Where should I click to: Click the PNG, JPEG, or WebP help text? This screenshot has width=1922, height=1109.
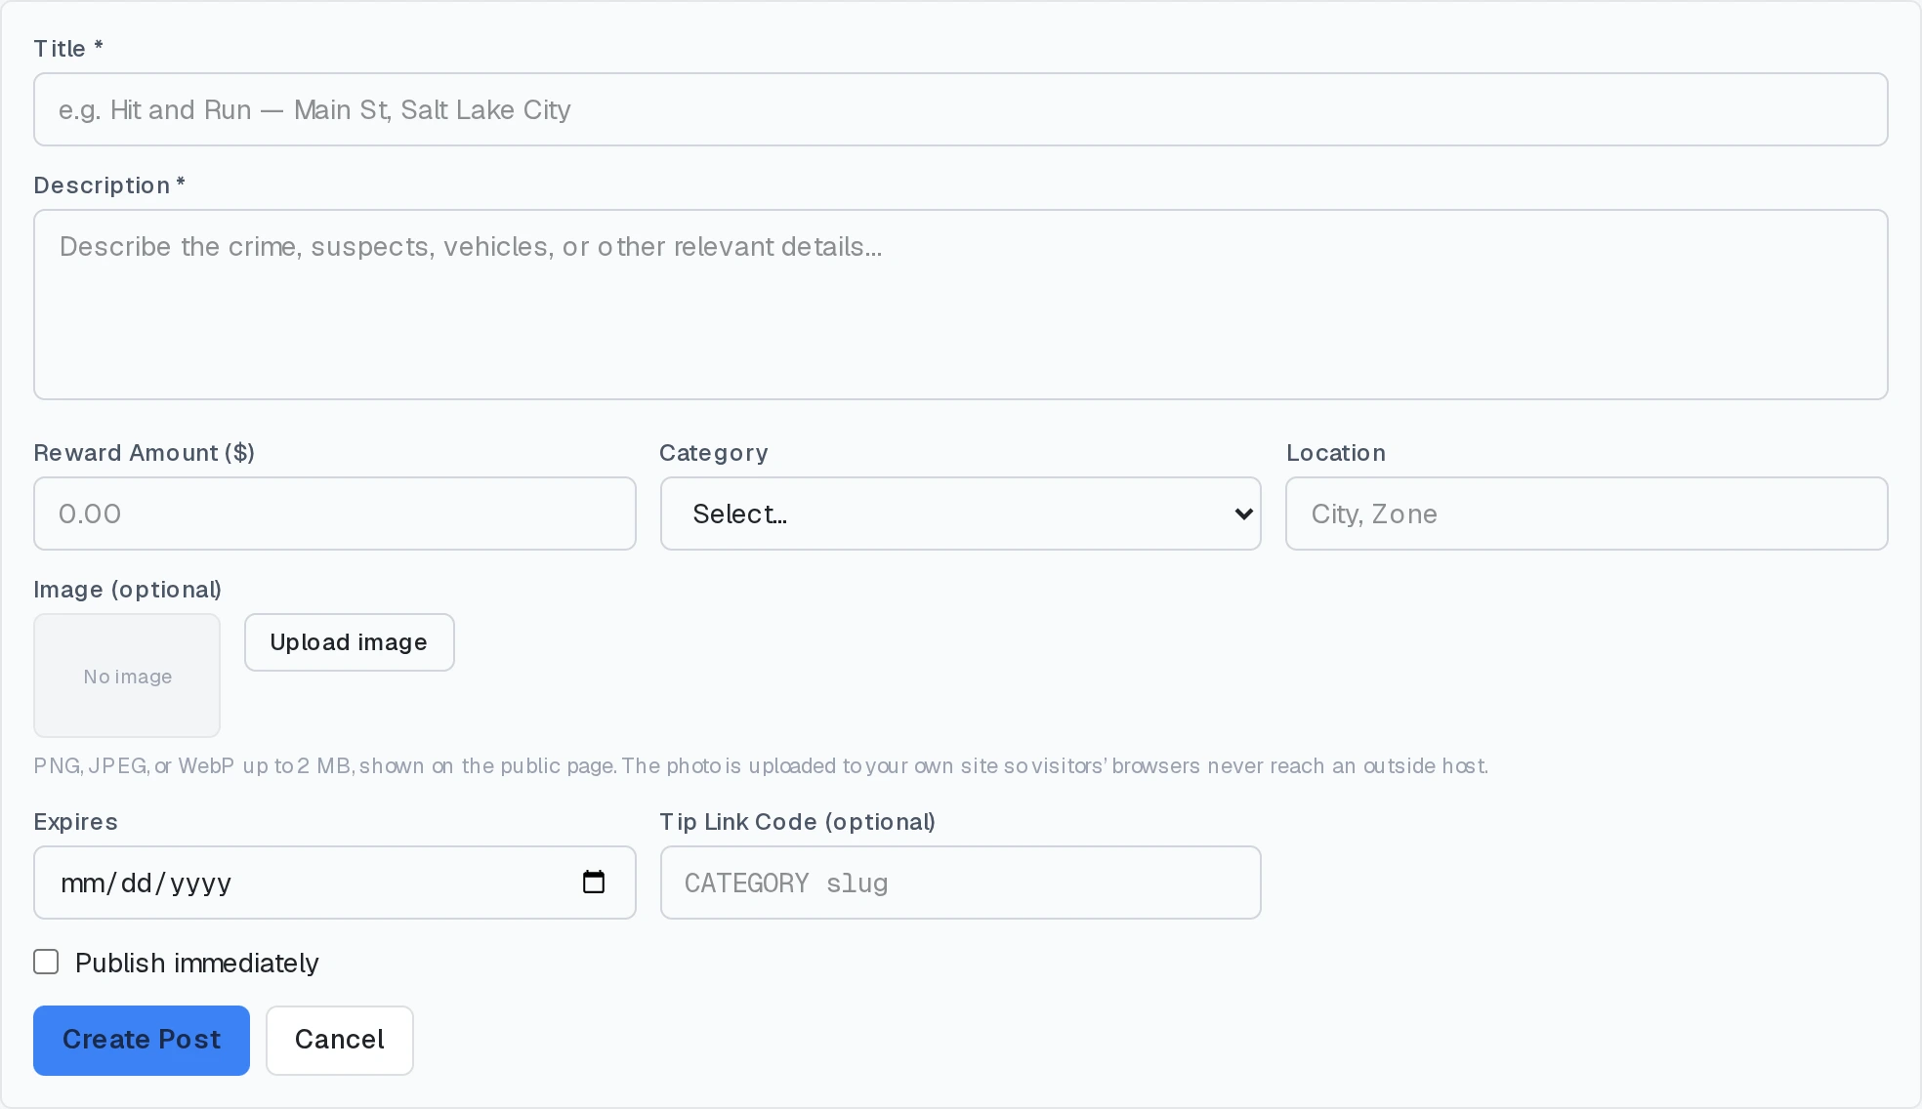762,766
